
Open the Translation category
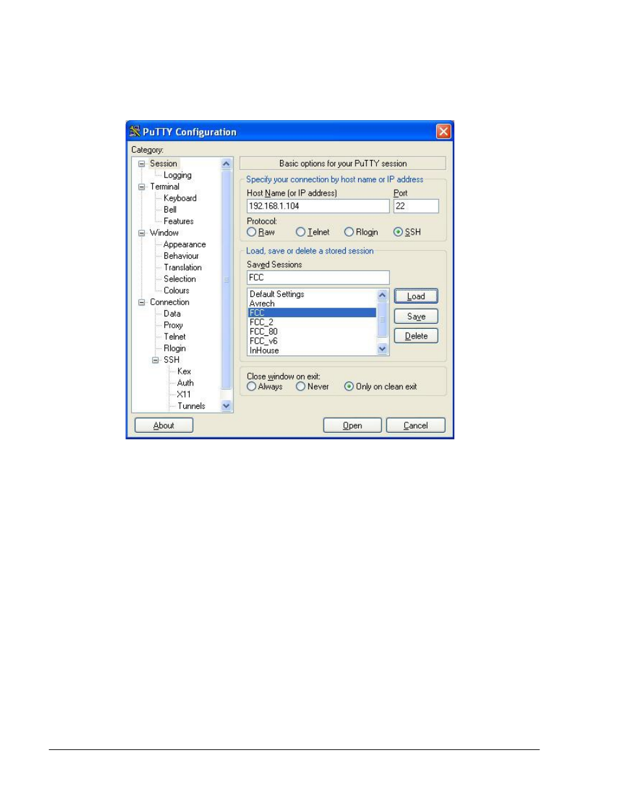(x=183, y=268)
